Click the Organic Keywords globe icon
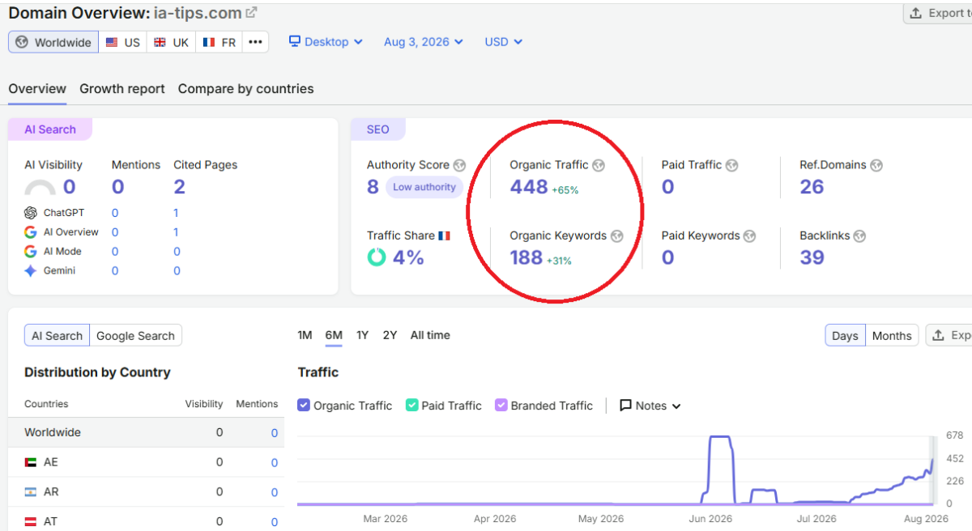972x531 pixels. pos(616,236)
